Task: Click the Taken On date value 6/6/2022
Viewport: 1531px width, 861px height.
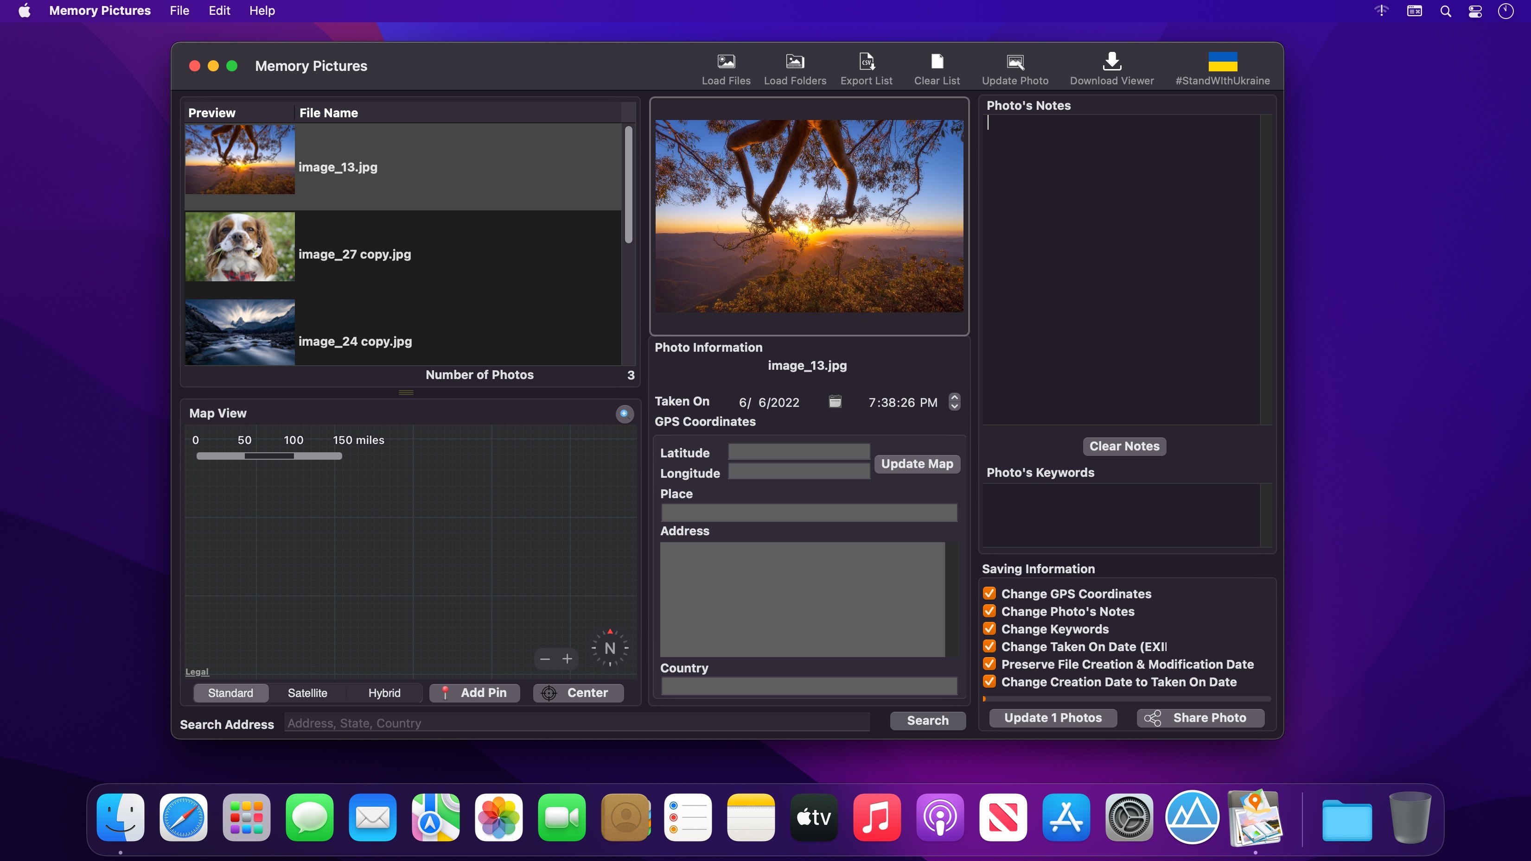Action: pyautogui.click(x=769, y=402)
